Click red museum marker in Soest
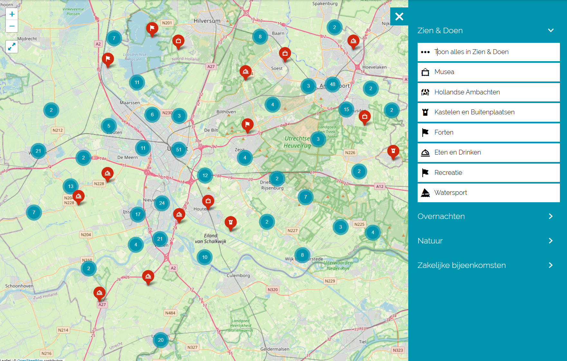567x361 pixels. [x=285, y=54]
